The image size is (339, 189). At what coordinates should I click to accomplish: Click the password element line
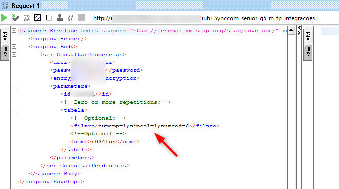tap(96, 70)
